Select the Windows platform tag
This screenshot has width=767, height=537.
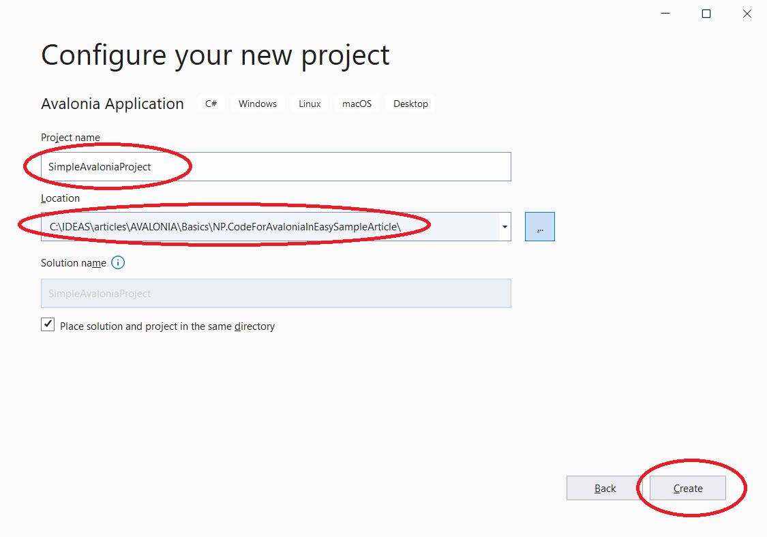(257, 104)
